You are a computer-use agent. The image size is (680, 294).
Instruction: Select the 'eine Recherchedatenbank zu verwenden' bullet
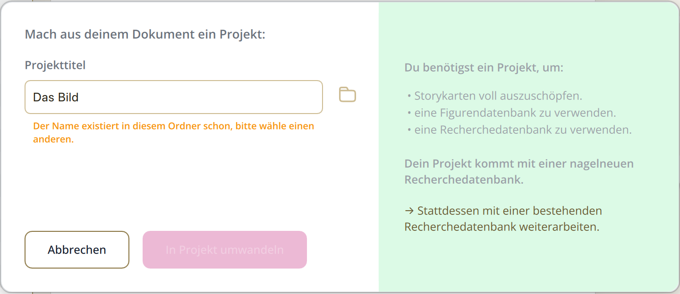click(519, 130)
